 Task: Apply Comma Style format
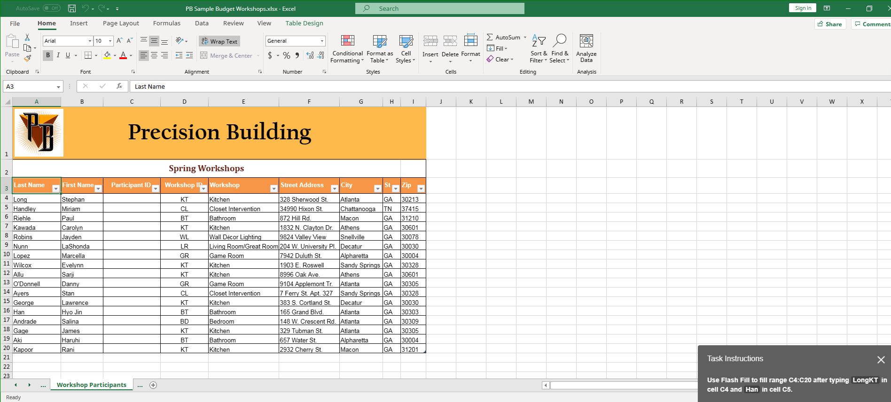(297, 55)
